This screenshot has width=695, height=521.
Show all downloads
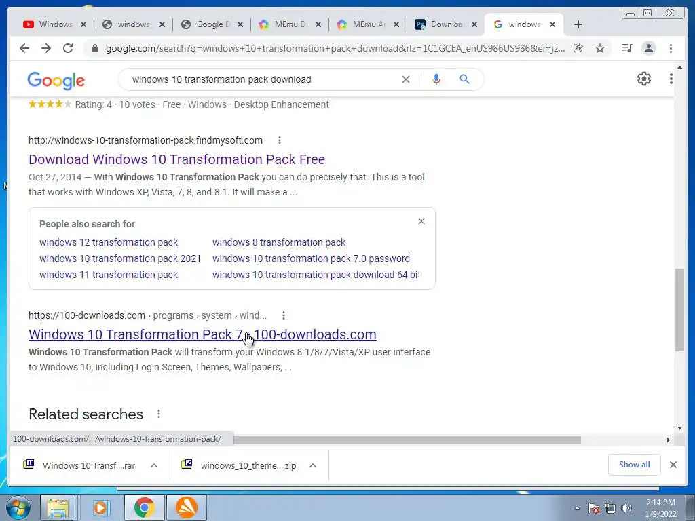tap(635, 465)
